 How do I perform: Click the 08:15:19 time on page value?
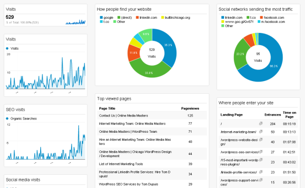[289, 124]
